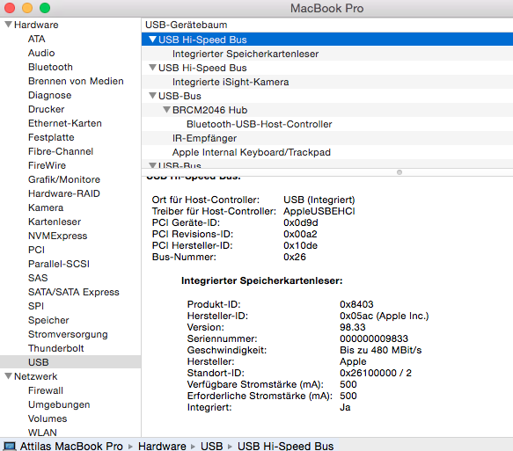
Task: Click the 0x05ac (Apple Inc.) value
Action: tap(385, 316)
